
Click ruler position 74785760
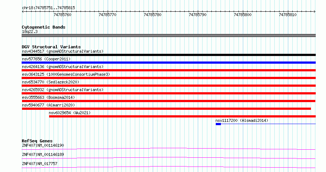[62, 15]
